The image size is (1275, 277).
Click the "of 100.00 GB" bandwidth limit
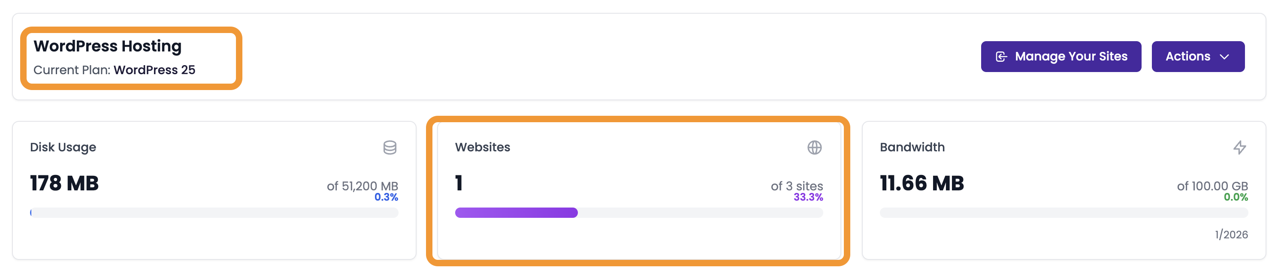(1212, 186)
